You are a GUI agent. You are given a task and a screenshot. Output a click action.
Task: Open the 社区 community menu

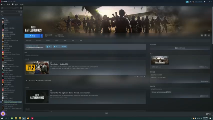coord(17,5)
